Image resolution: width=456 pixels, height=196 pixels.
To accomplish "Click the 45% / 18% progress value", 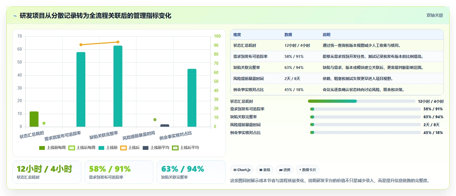I will (433, 133).
